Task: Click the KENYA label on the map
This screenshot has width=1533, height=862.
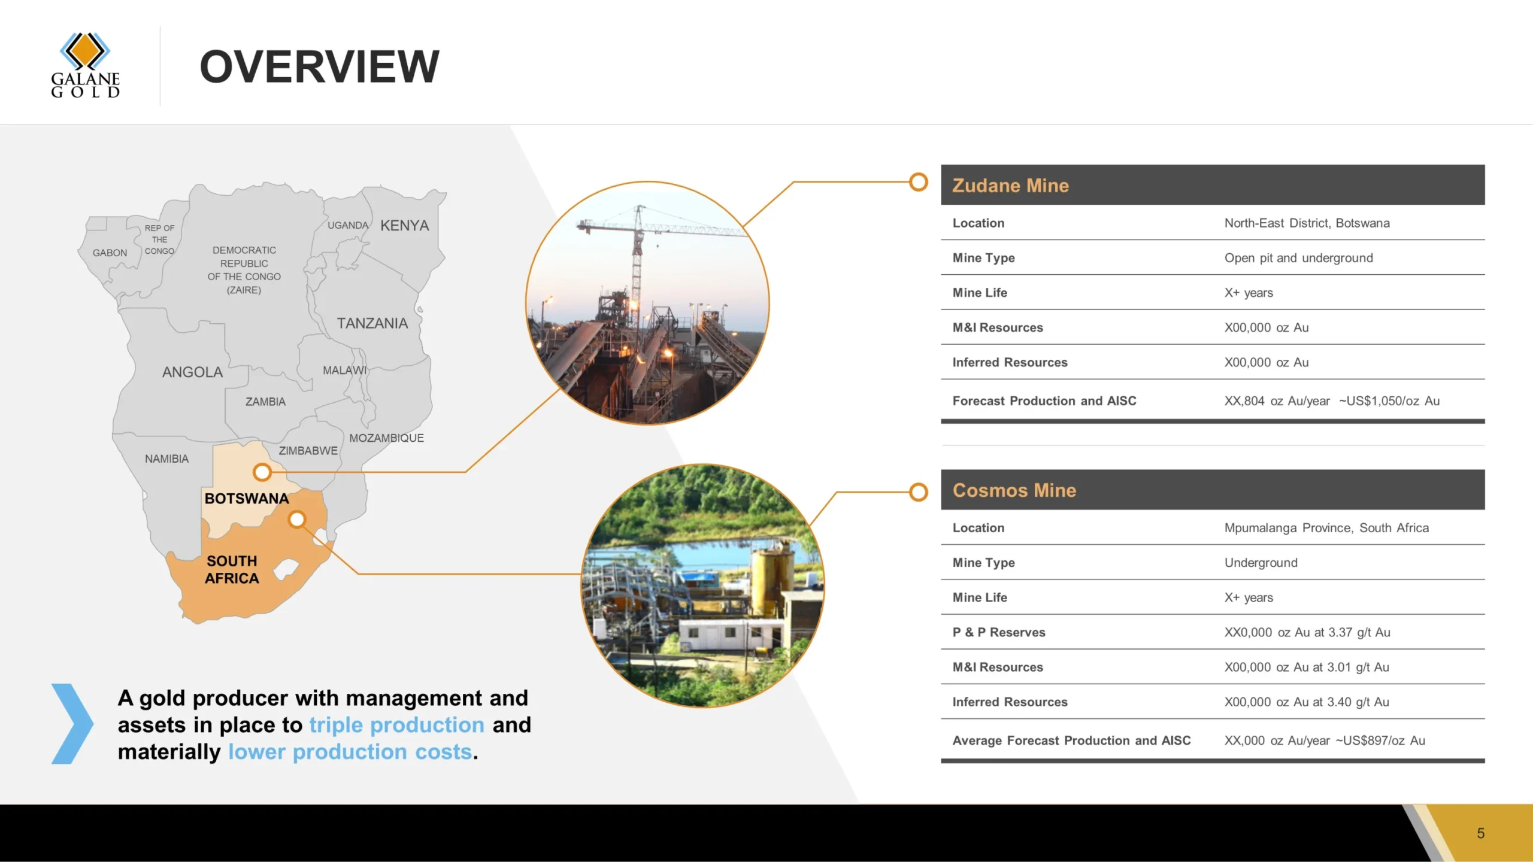Action: (405, 226)
